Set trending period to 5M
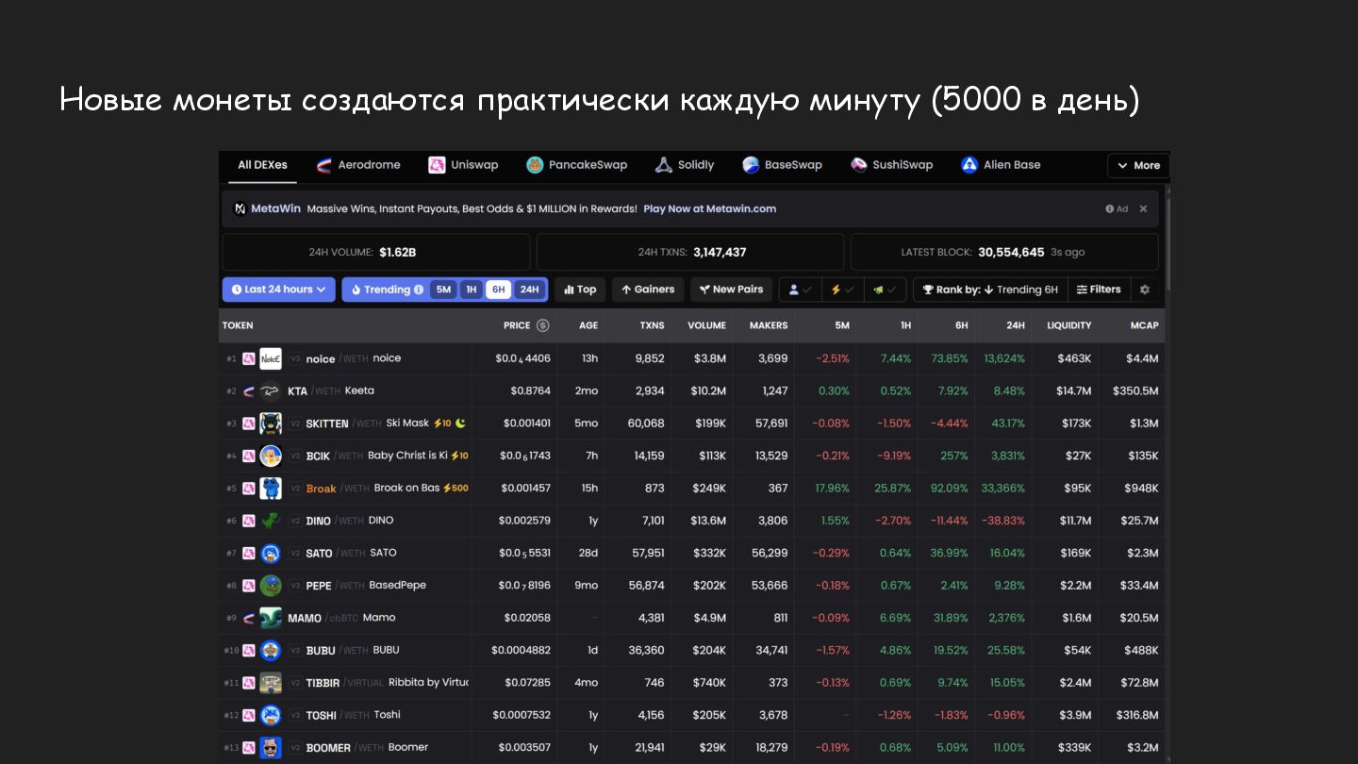The image size is (1358, 764). point(443,290)
